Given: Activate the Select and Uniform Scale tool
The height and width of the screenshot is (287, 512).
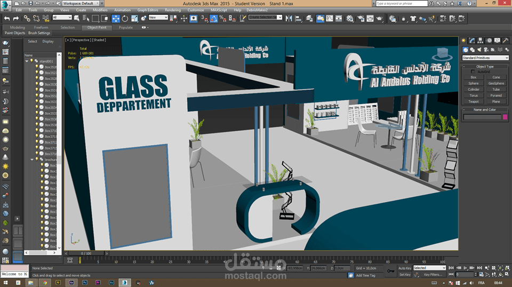Looking at the screenshot, I should (x=134, y=19).
